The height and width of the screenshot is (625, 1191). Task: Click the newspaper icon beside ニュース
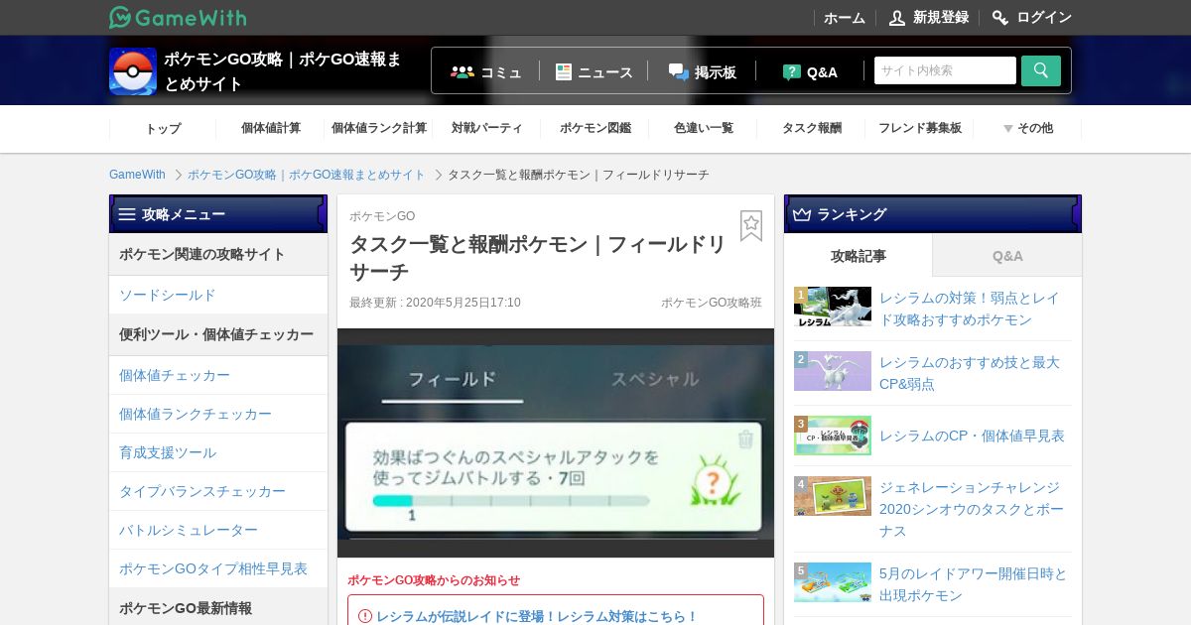coord(564,71)
